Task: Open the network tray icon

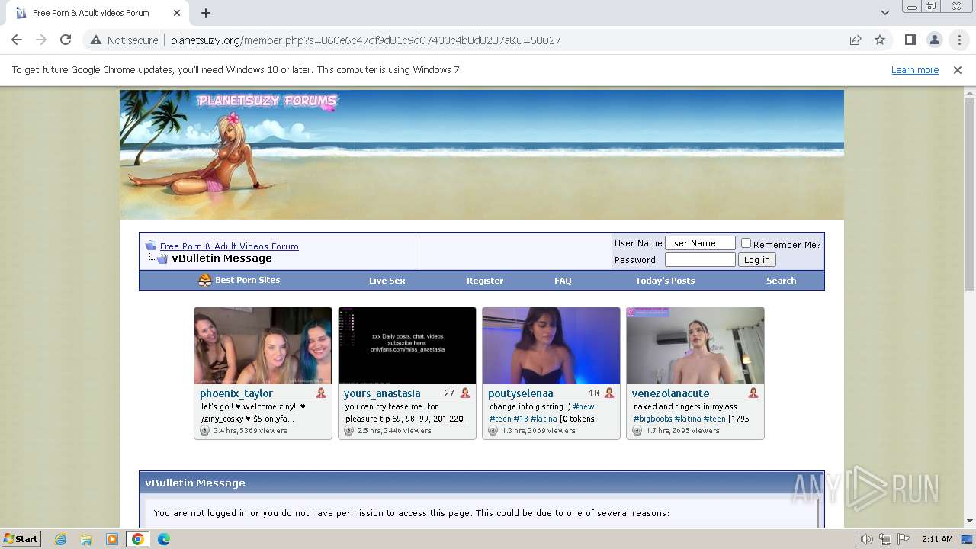Action: point(884,539)
